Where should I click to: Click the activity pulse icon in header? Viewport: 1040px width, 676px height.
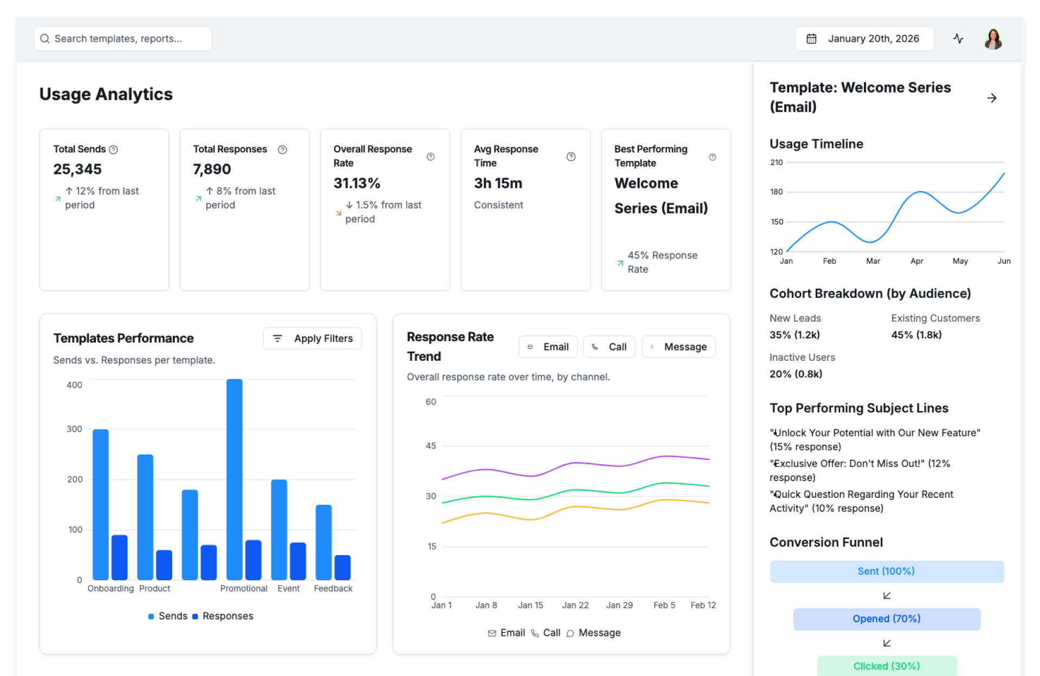coord(958,38)
